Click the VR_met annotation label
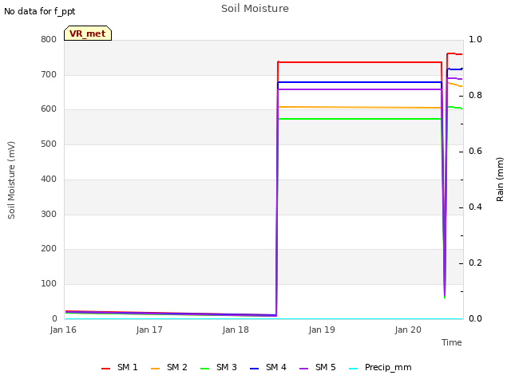 [88, 34]
